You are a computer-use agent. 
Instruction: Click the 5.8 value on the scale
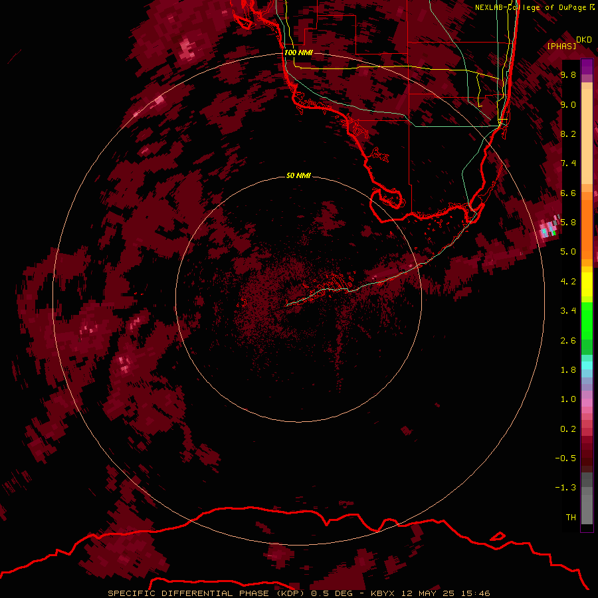click(x=568, y=223)
